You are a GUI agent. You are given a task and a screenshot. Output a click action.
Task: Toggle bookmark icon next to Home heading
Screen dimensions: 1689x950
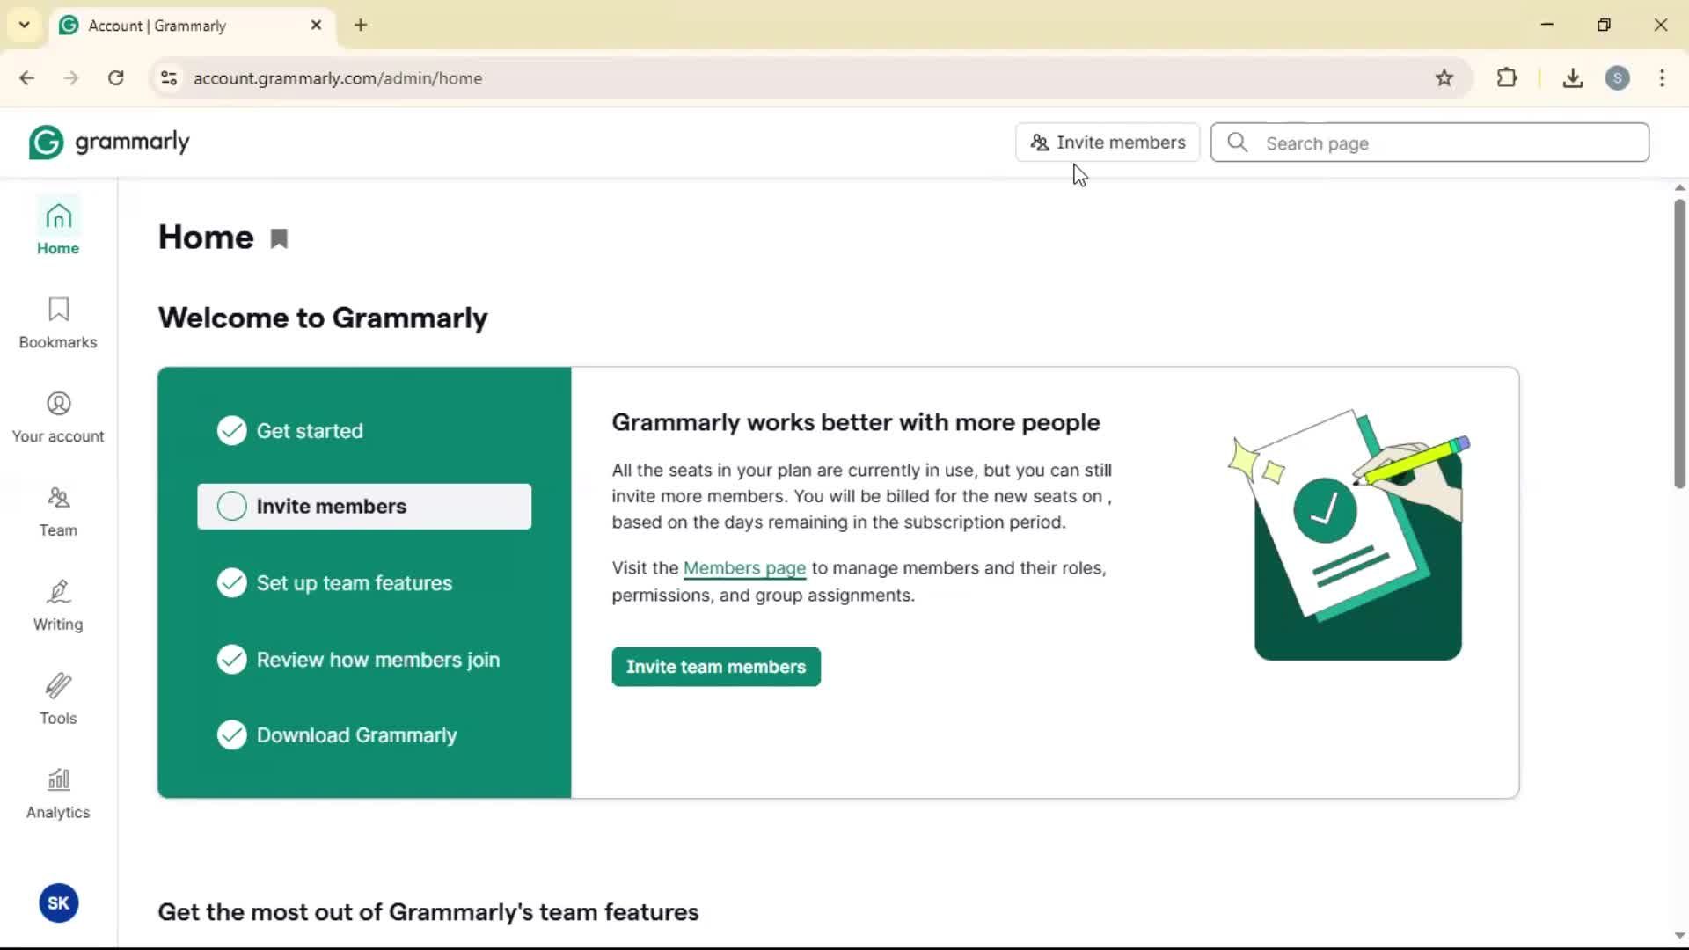point(279,238)
